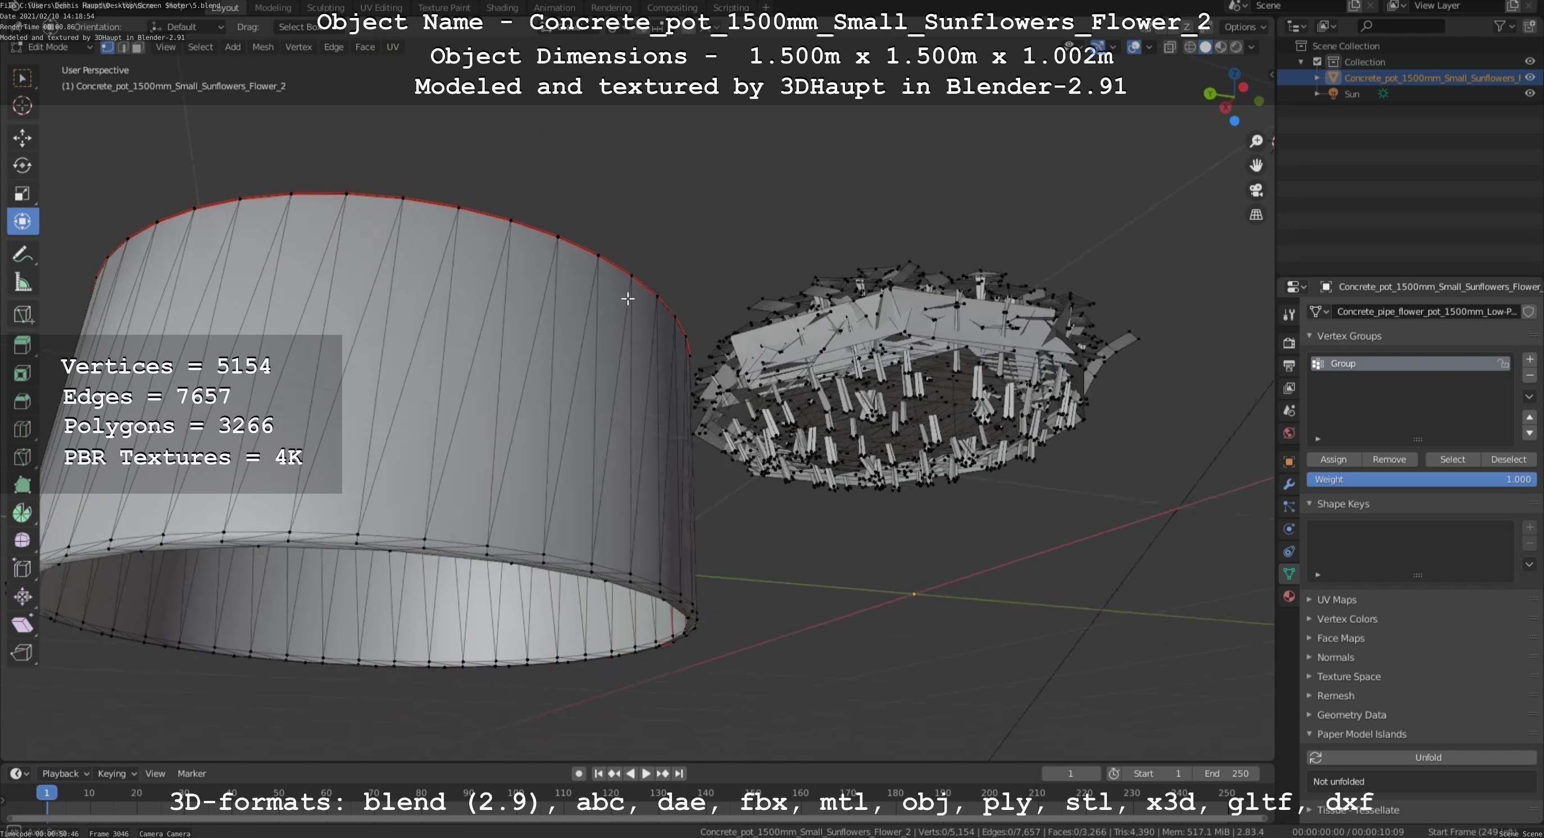This screenshot has height=838, width=1544.
Task: Click the viewport zoom magnifier icon
Action: (x=1256, y=141)
